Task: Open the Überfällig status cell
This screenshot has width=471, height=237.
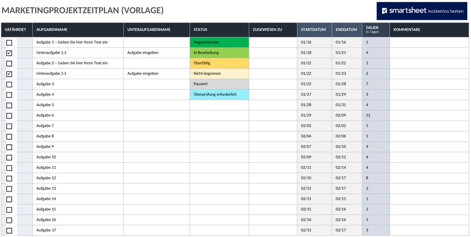Action: pyautogui.click(x=219, y=63)
